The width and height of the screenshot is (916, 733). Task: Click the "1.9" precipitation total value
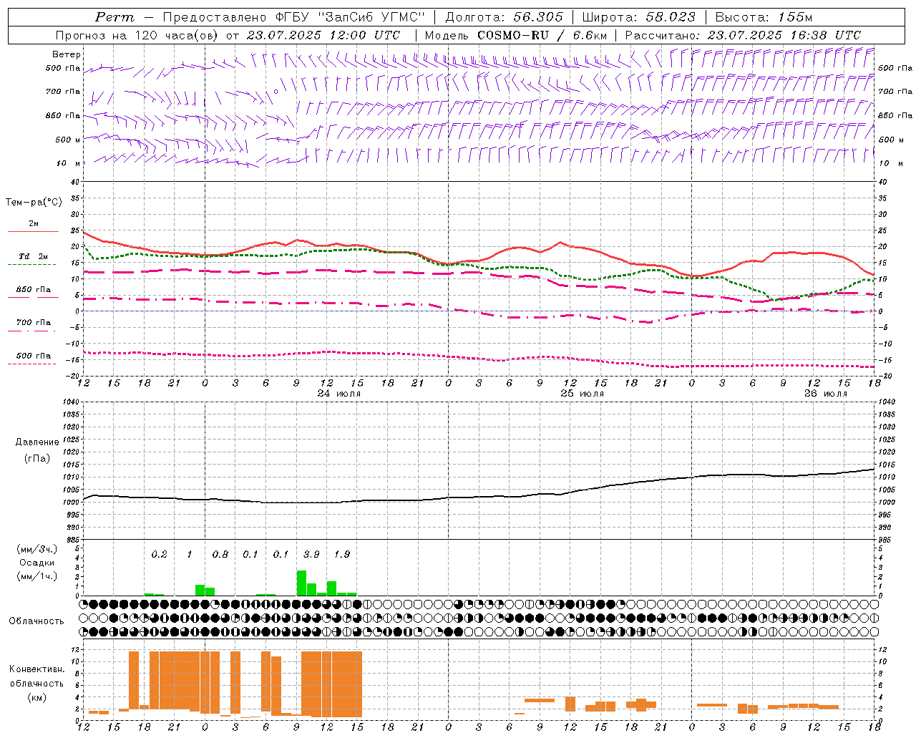[x=342, y=554]
